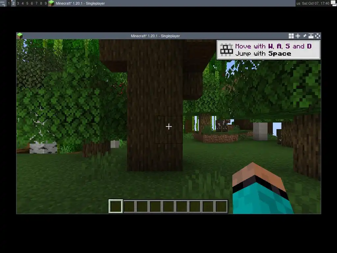Click the four-arrow move icon in Minecraft titlebar

298,36
